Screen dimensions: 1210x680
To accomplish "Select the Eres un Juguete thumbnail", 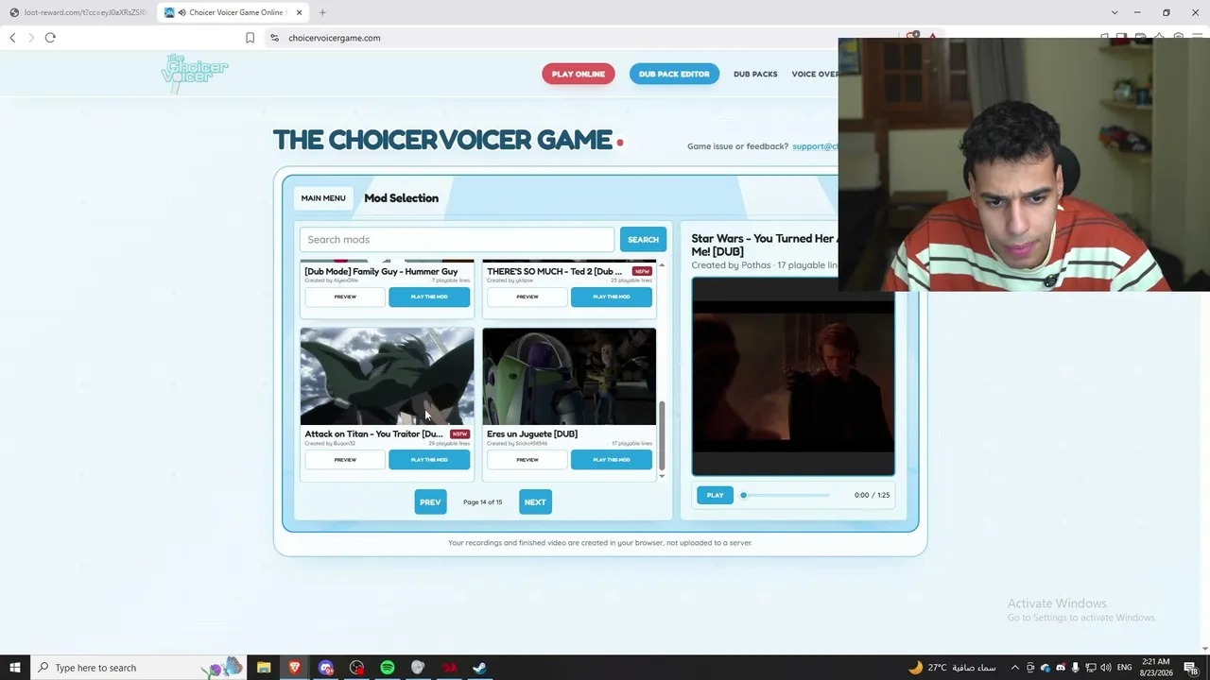I will pyautogui.click(x=569, y=377).
